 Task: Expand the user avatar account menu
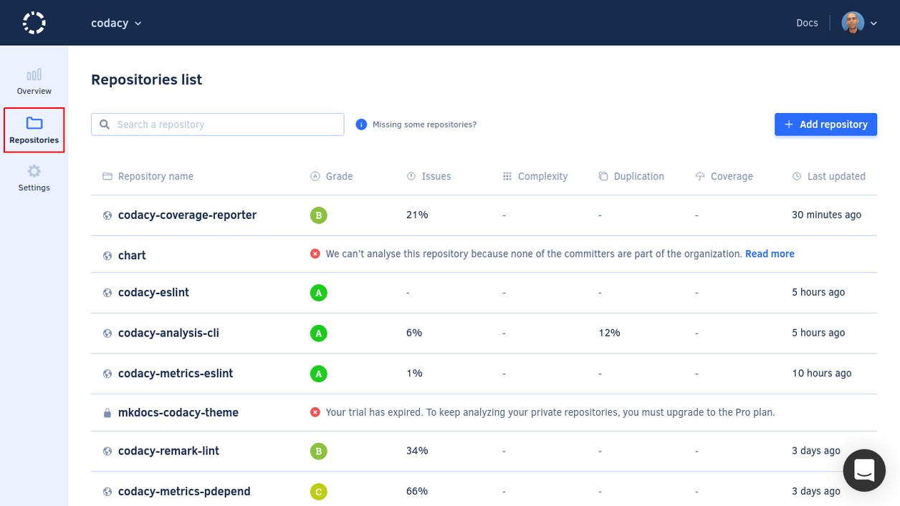(x=859, y=22)
